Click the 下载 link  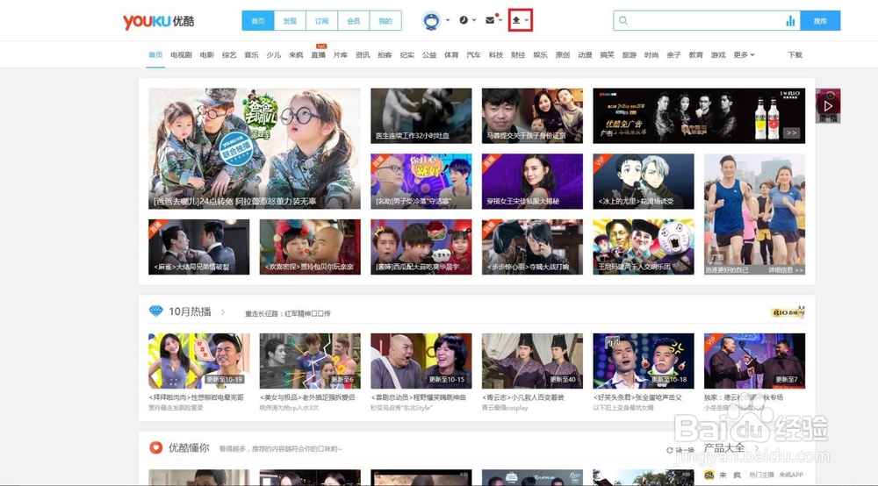[795, 54]
